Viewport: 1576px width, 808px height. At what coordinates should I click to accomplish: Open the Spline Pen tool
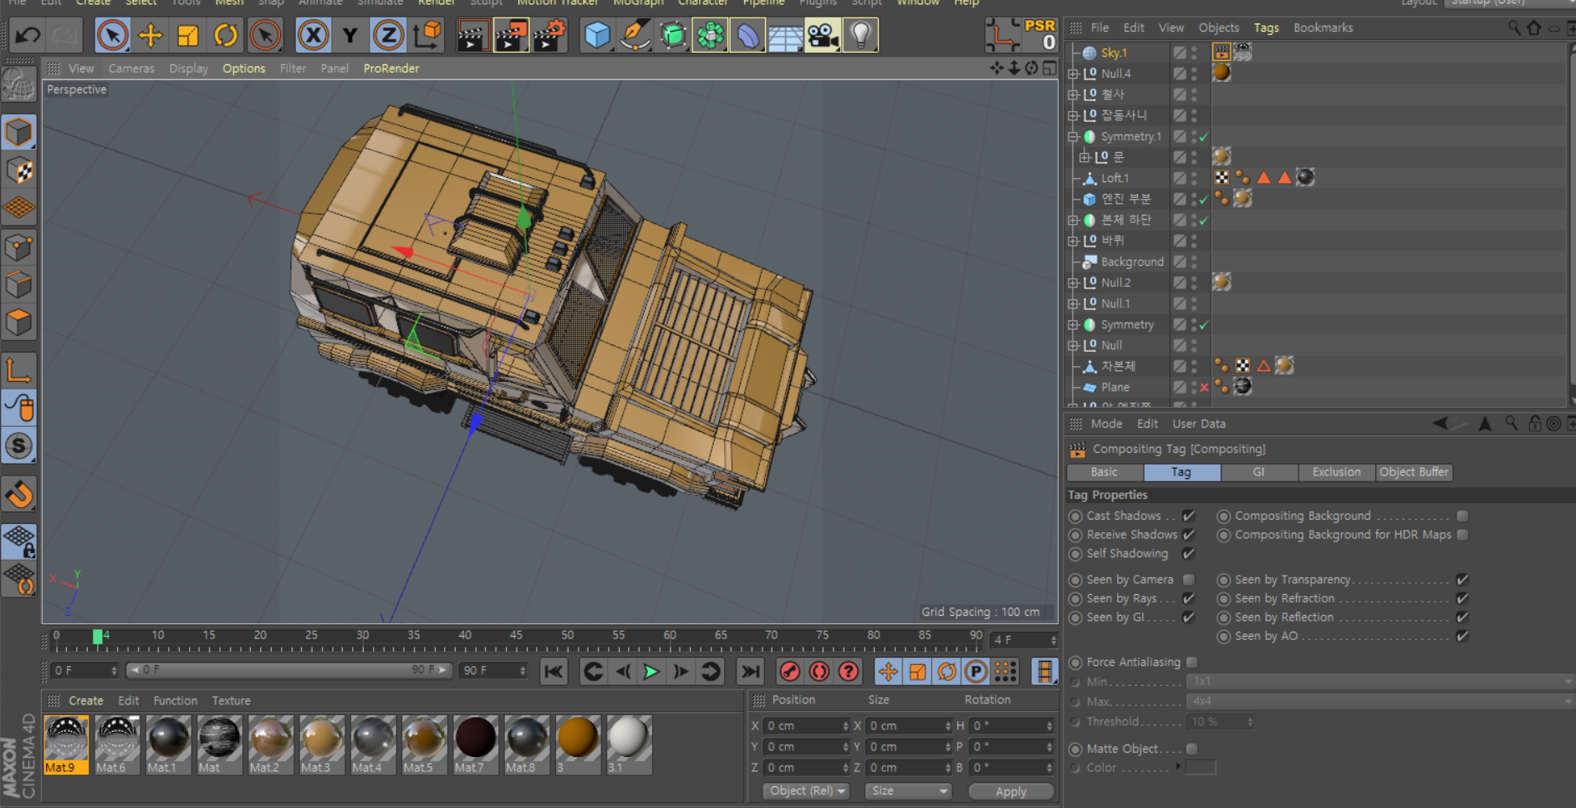point(635,35)
